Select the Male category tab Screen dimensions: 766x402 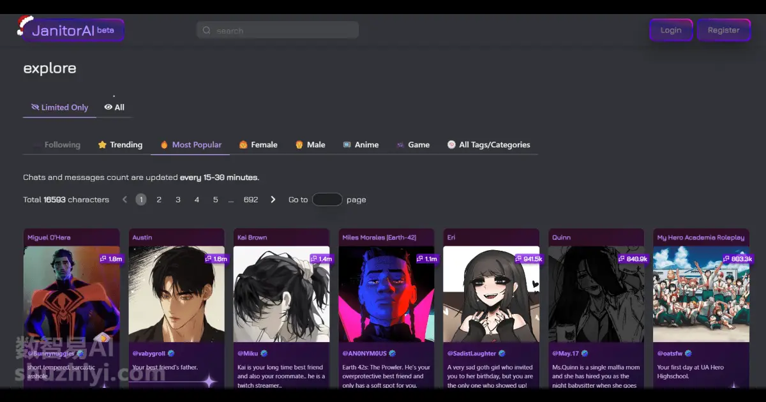[x=310, y=145]
